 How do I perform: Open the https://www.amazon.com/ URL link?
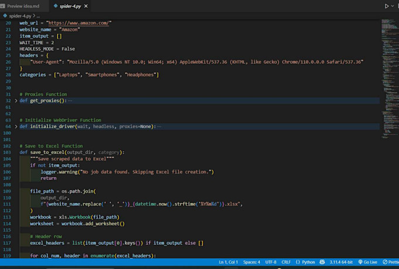[x=79, y=23]
